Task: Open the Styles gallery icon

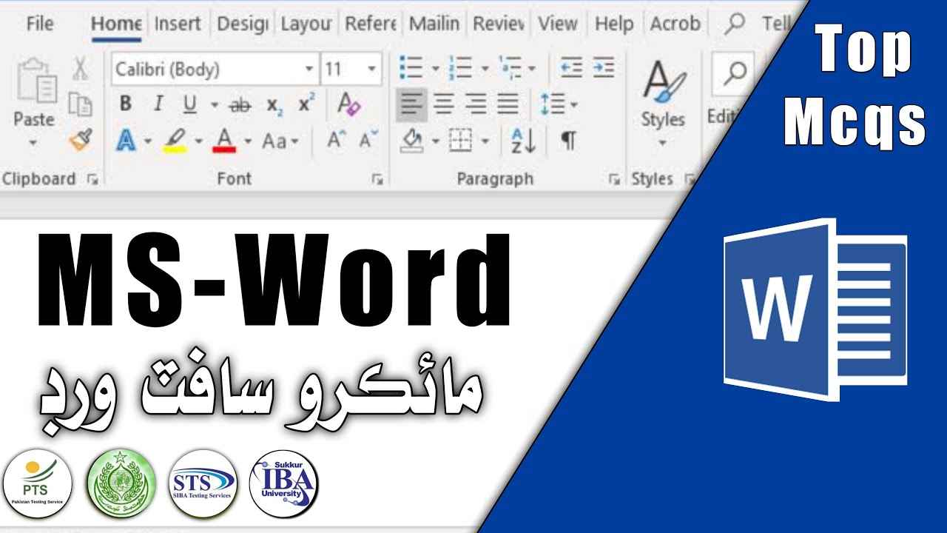Action: pyautogui.click(x=662, y=81)
